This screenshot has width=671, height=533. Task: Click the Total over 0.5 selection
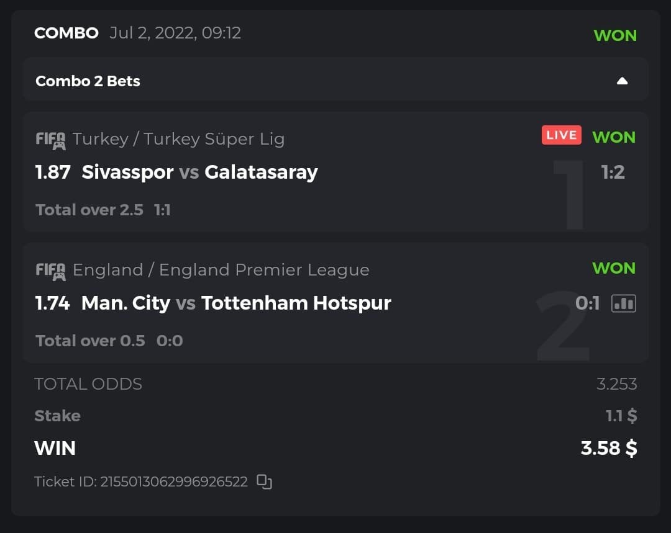(x=90, y=341)
